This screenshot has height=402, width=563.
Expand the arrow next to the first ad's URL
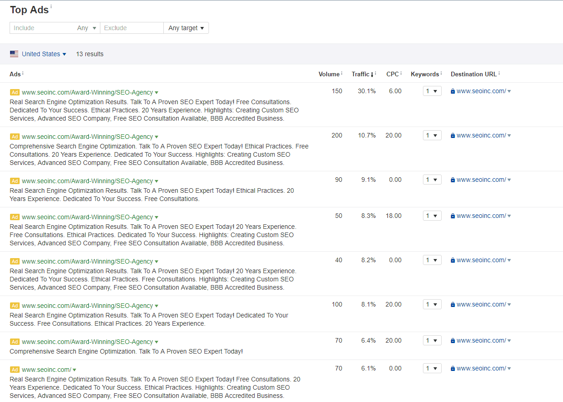[x=156, y=92]
